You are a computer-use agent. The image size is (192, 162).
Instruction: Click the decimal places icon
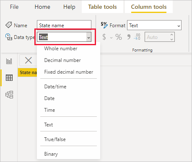(x=137, y=37)
